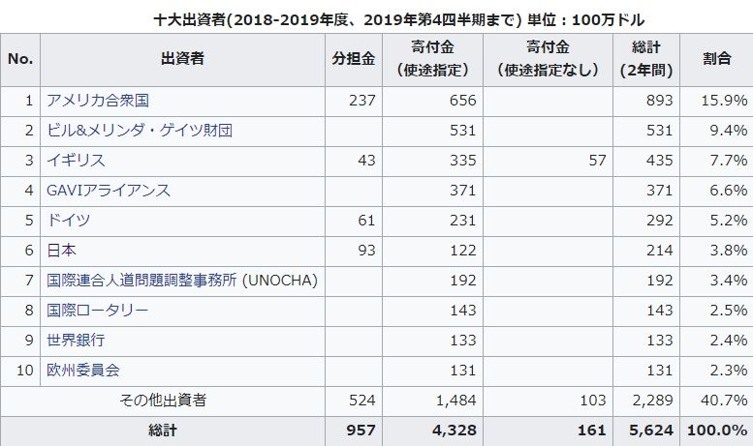Open the イギリス contributor link
The height and width of the screenshot is (446, 753).
click(76, 161)
